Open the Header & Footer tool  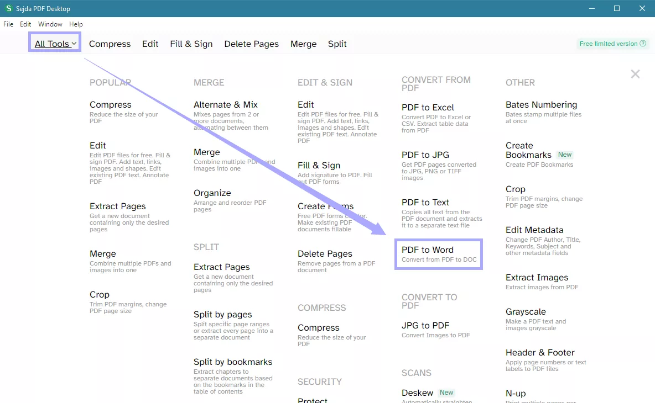point(540,353)
